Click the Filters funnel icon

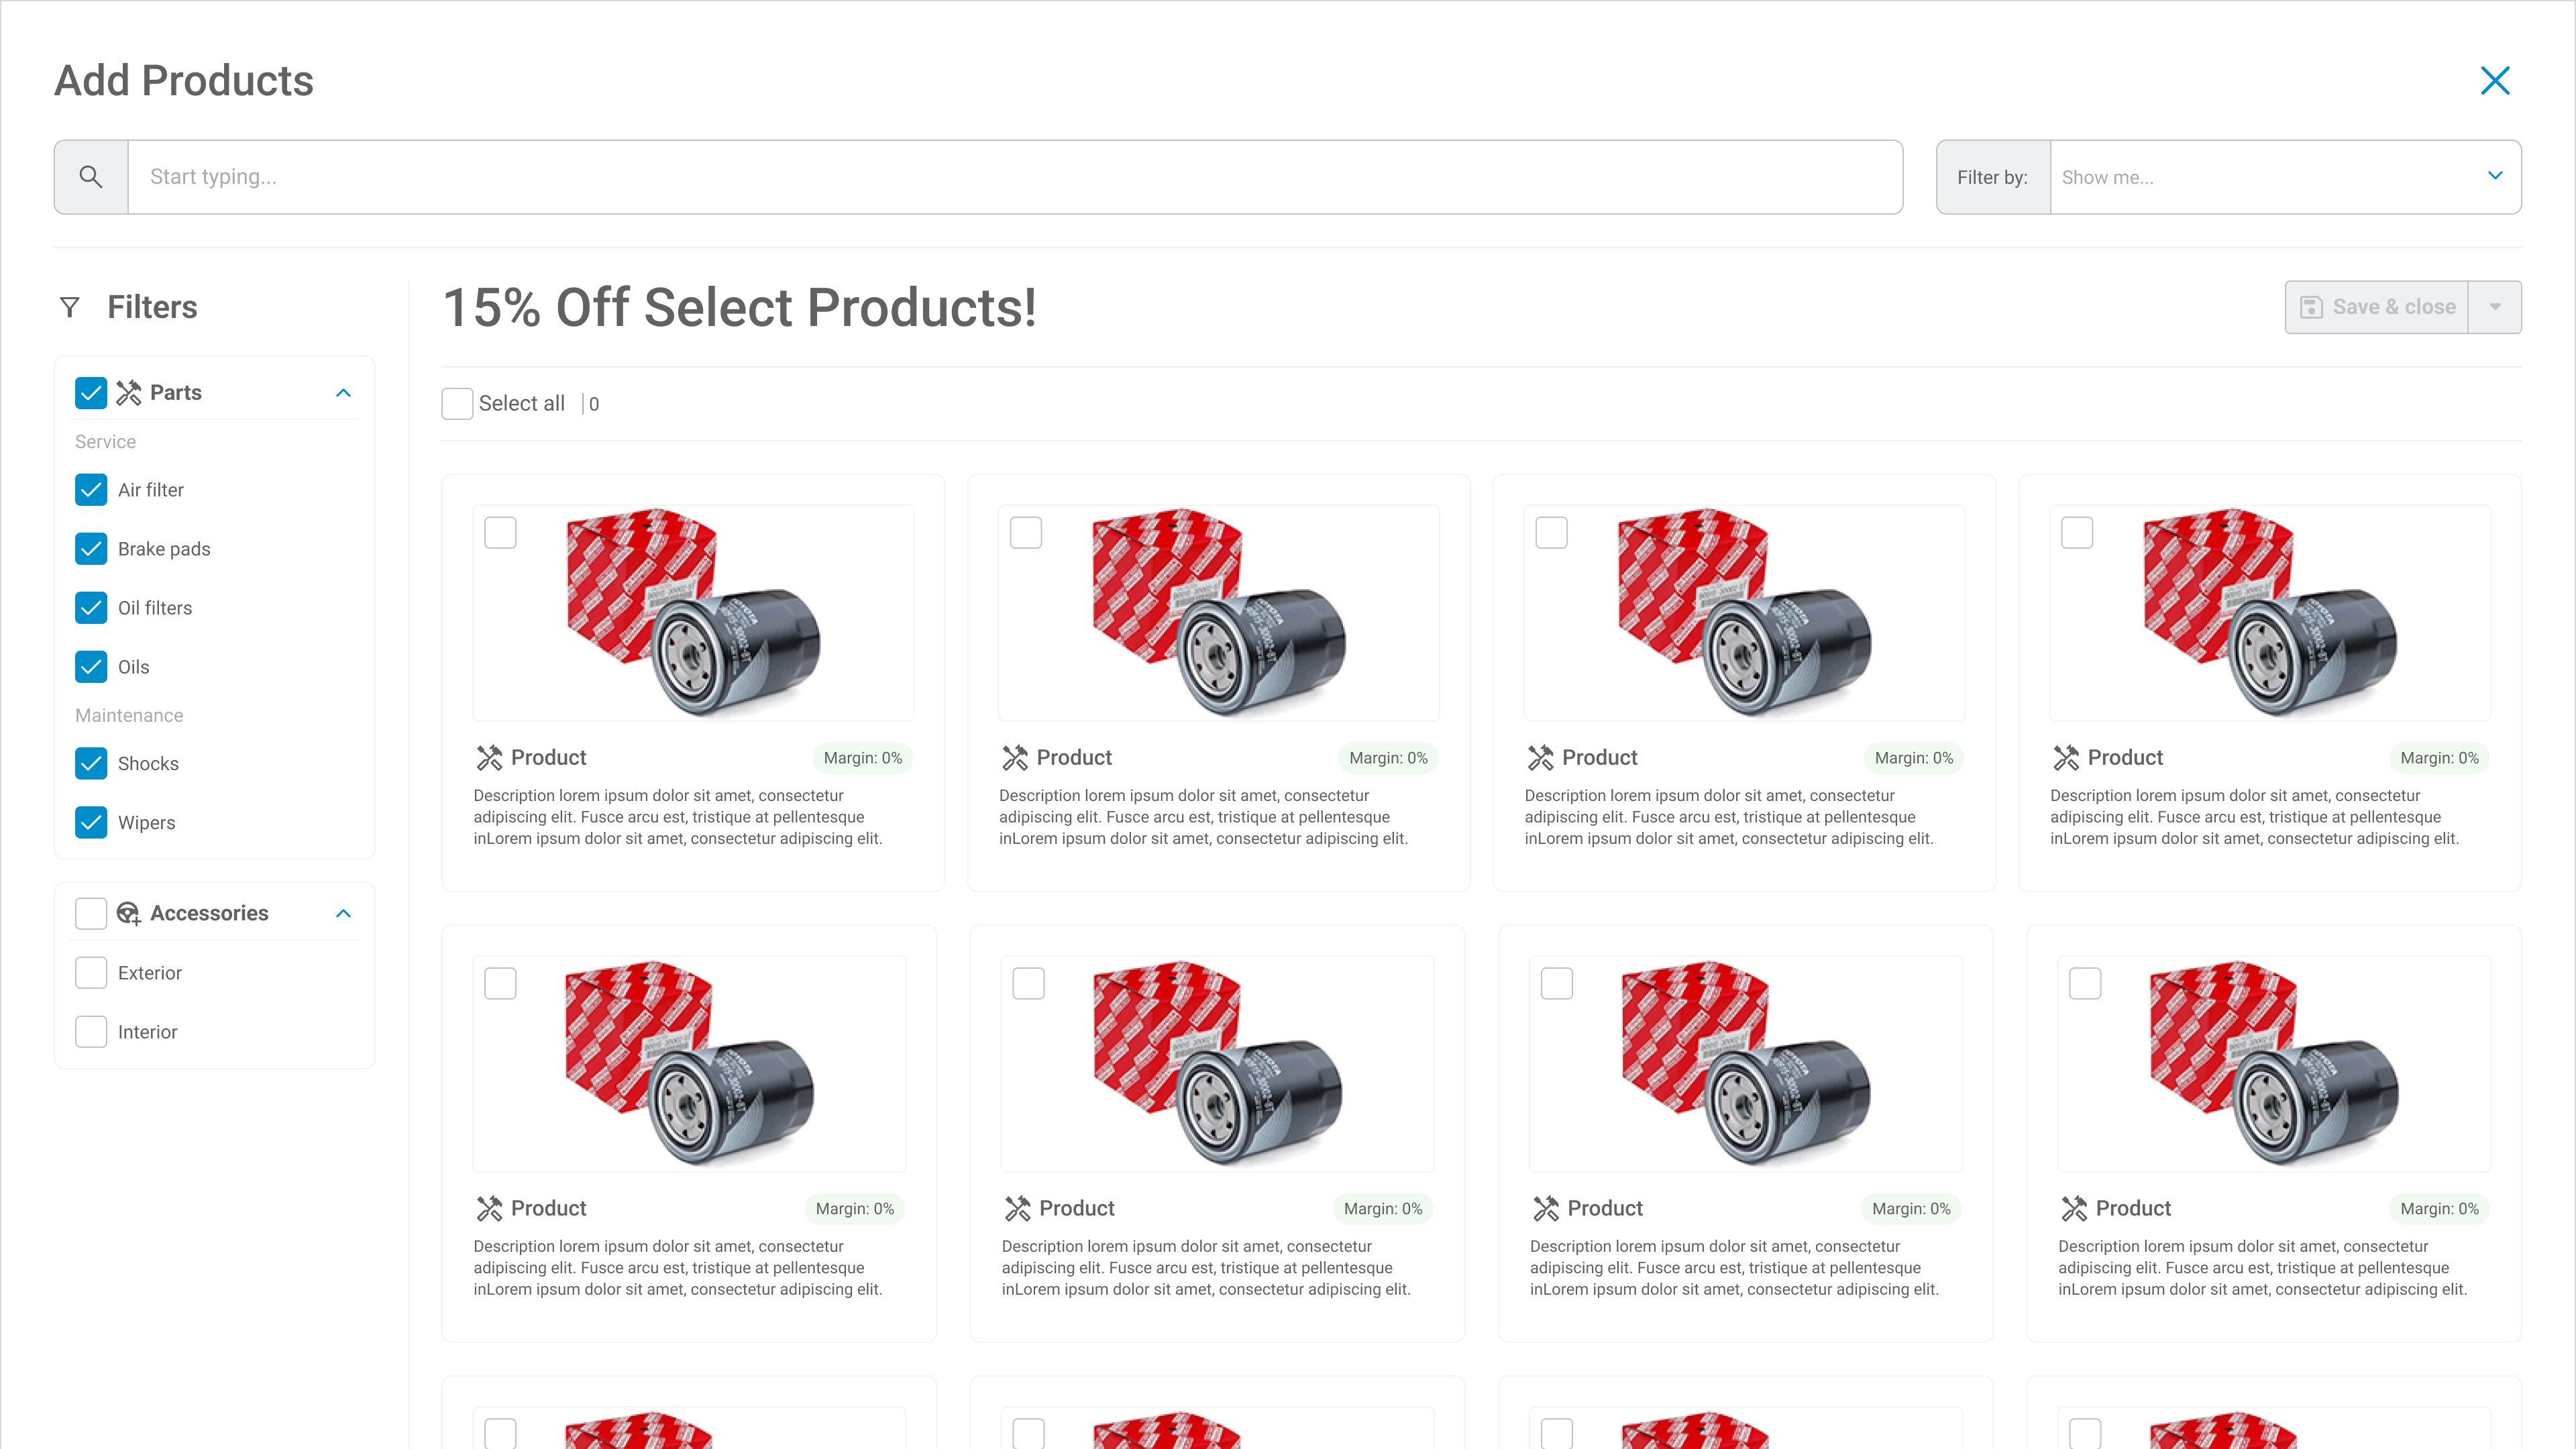click(x=70, y=307)
